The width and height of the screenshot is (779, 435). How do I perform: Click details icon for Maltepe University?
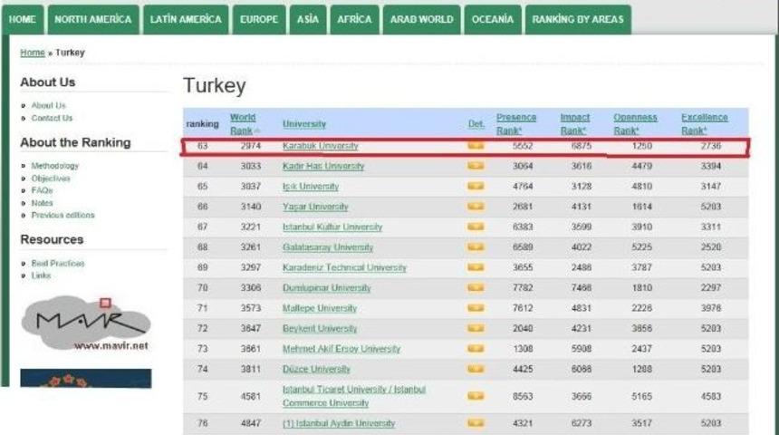tap(476, 308)
